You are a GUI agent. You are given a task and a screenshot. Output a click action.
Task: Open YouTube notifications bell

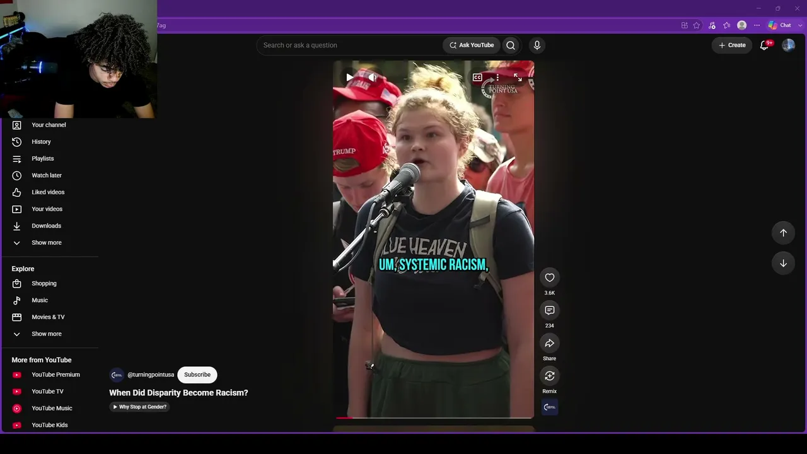[765, 45]
